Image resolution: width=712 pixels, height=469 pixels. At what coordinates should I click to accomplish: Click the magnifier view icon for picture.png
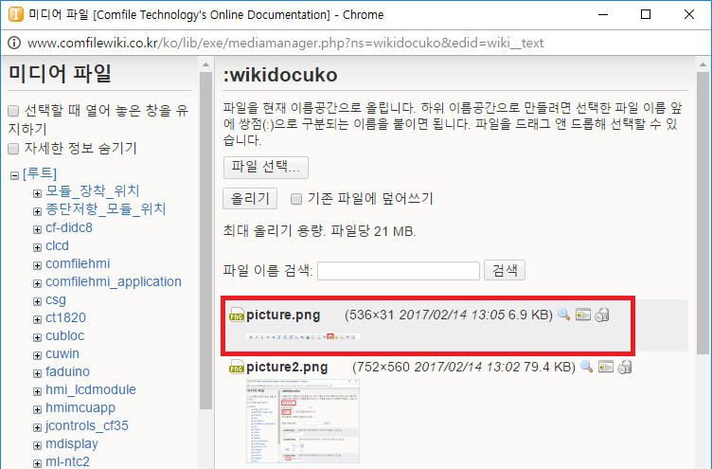563,316
